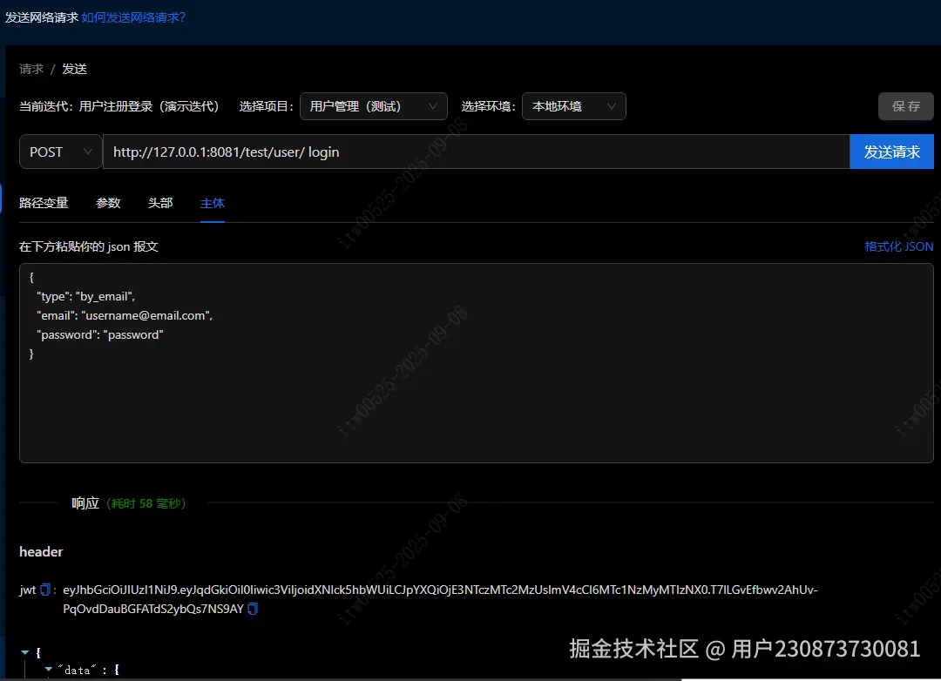
Task: Click the jwt token string text
Action: tap(441, 599)
